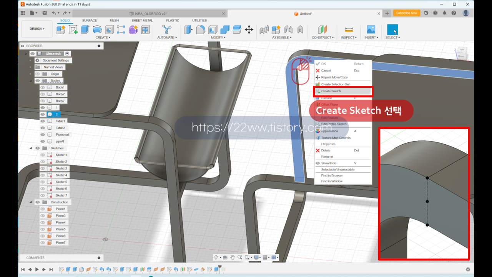The height and width of the screenshot is (277, 492).
Task: Select the Revolve tool icon
Action: click(x=97, y=30)
